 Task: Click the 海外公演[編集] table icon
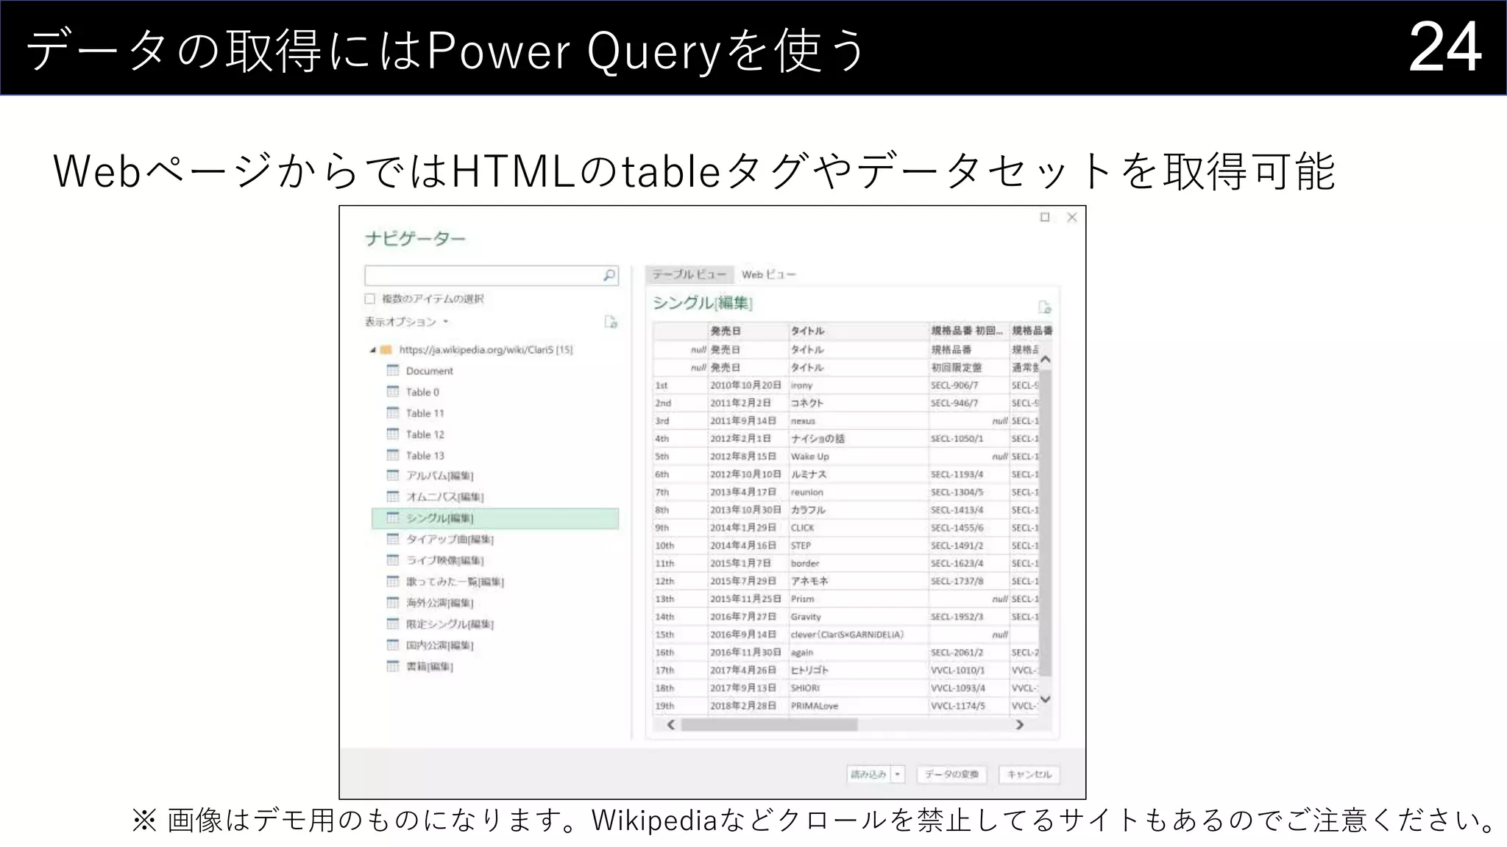pos(393,603)
